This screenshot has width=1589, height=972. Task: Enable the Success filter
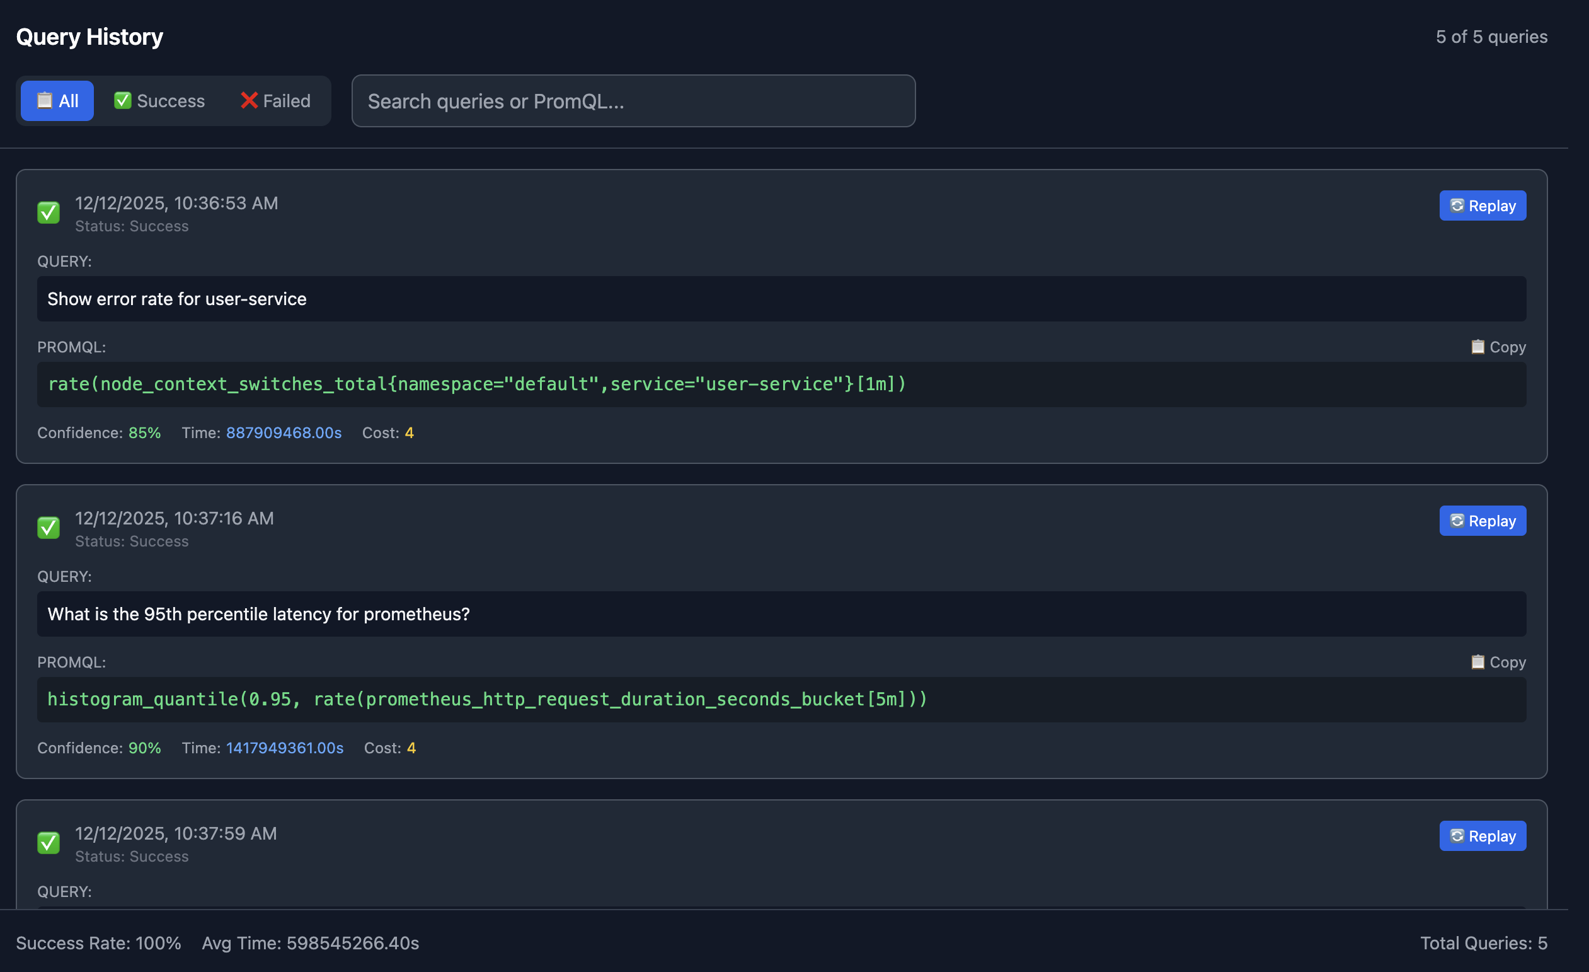coord(158,101)
